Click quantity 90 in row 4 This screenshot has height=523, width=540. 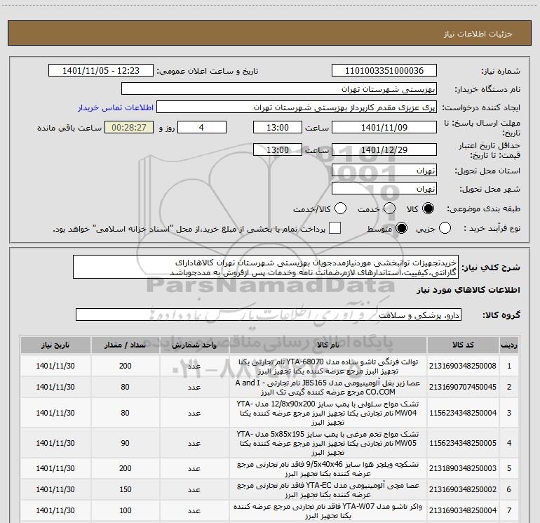125,443
